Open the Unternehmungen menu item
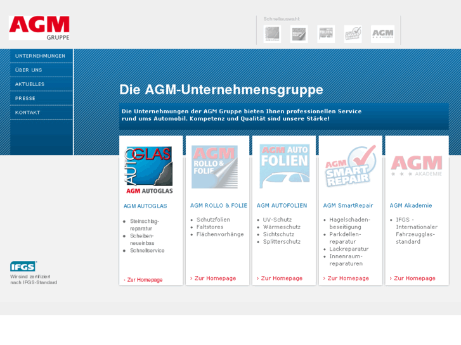Screen dimensions: 461x345 click(x=41, y=56)
